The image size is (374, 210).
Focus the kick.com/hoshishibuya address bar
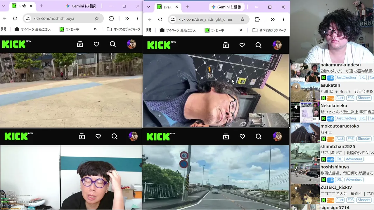point(63,18)
